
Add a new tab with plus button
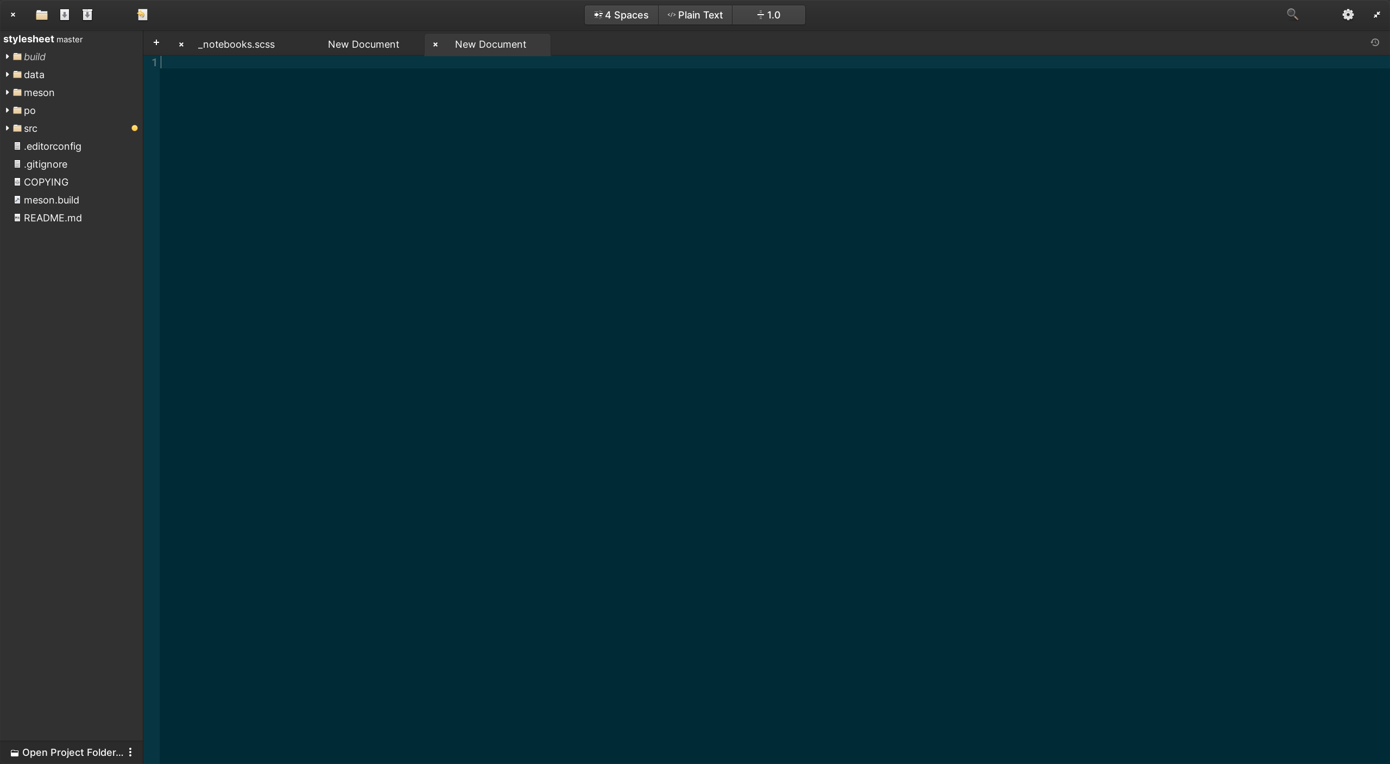tap(156, 43)
